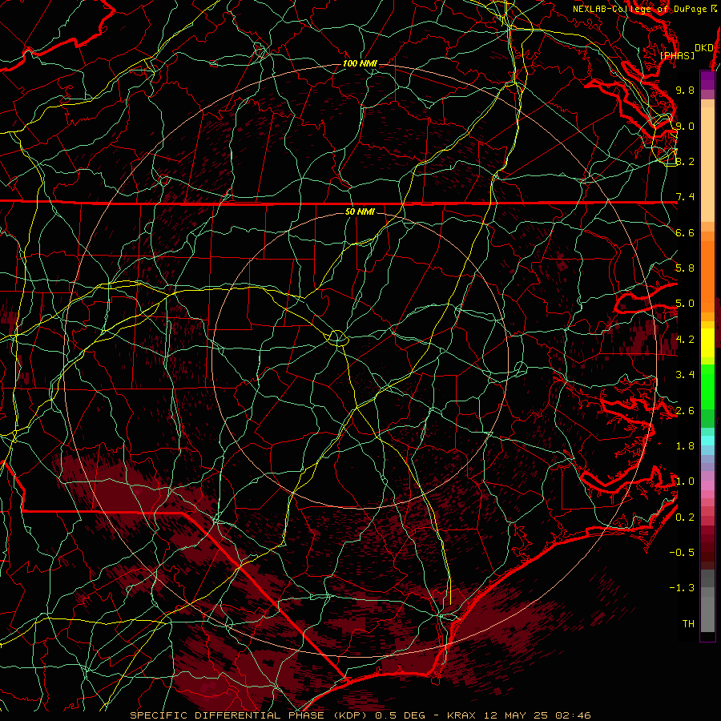721x721 pixels.
Task: Click the TH threshold label
Action: [688, 624]
